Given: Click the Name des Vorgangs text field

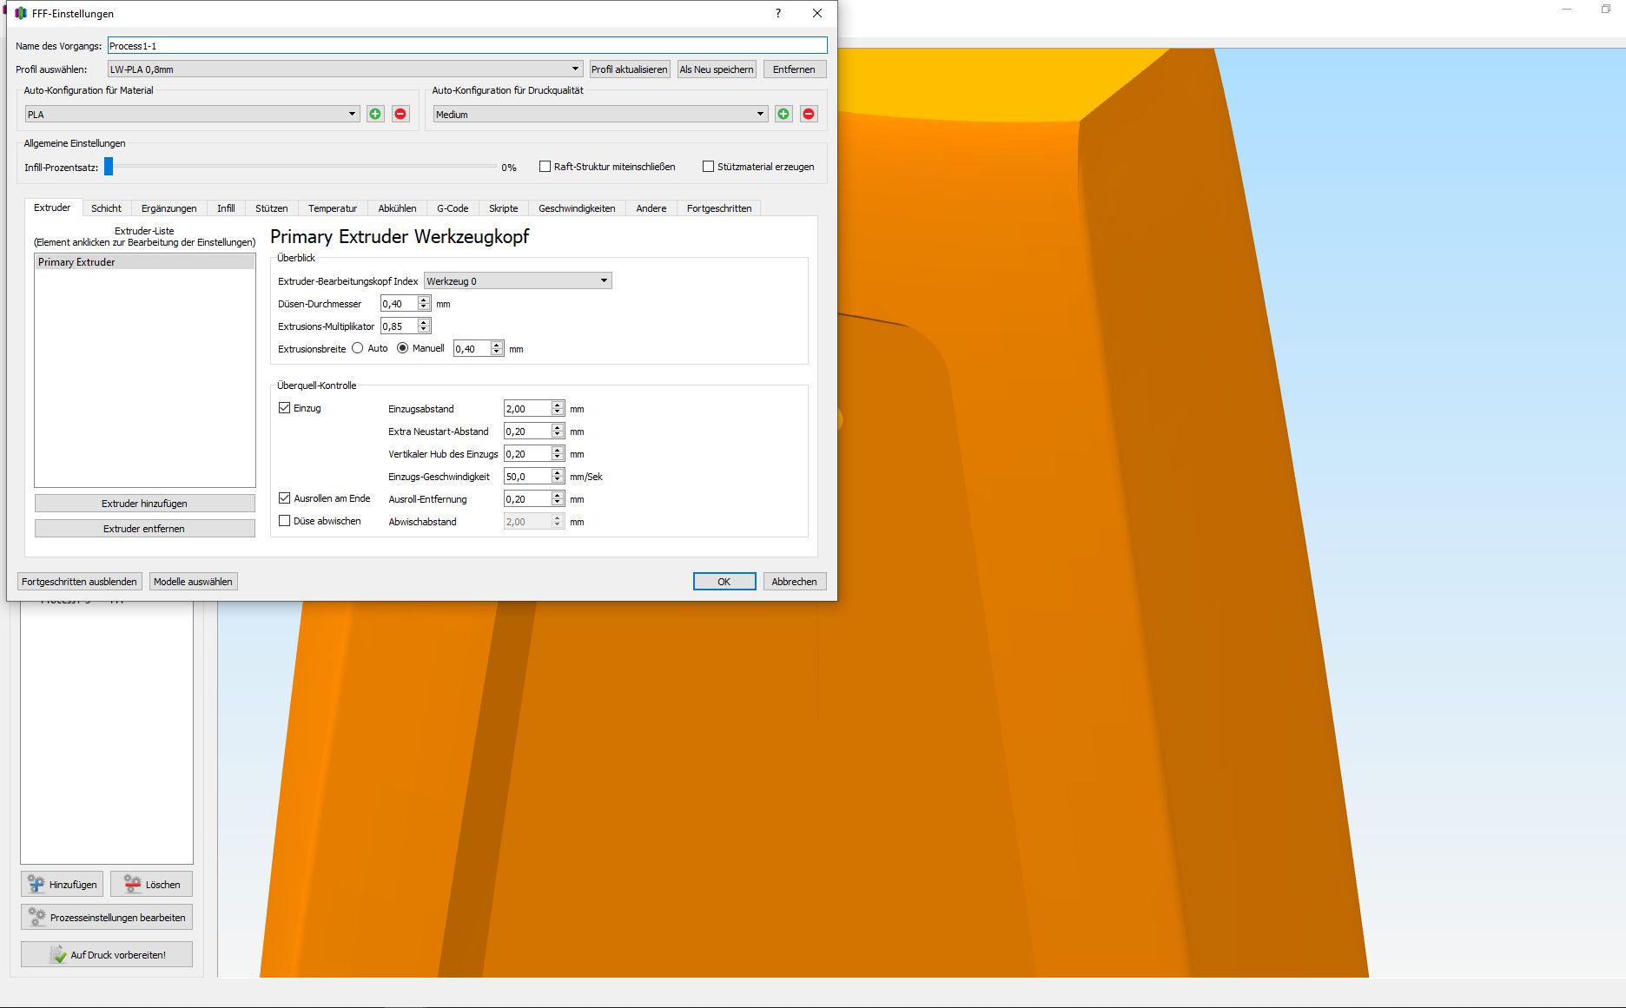Looking at the screenshot, I should point(467,46).
